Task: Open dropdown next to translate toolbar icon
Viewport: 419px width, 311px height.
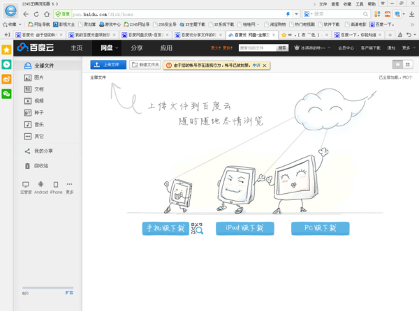Action: (x=404, y=14)
